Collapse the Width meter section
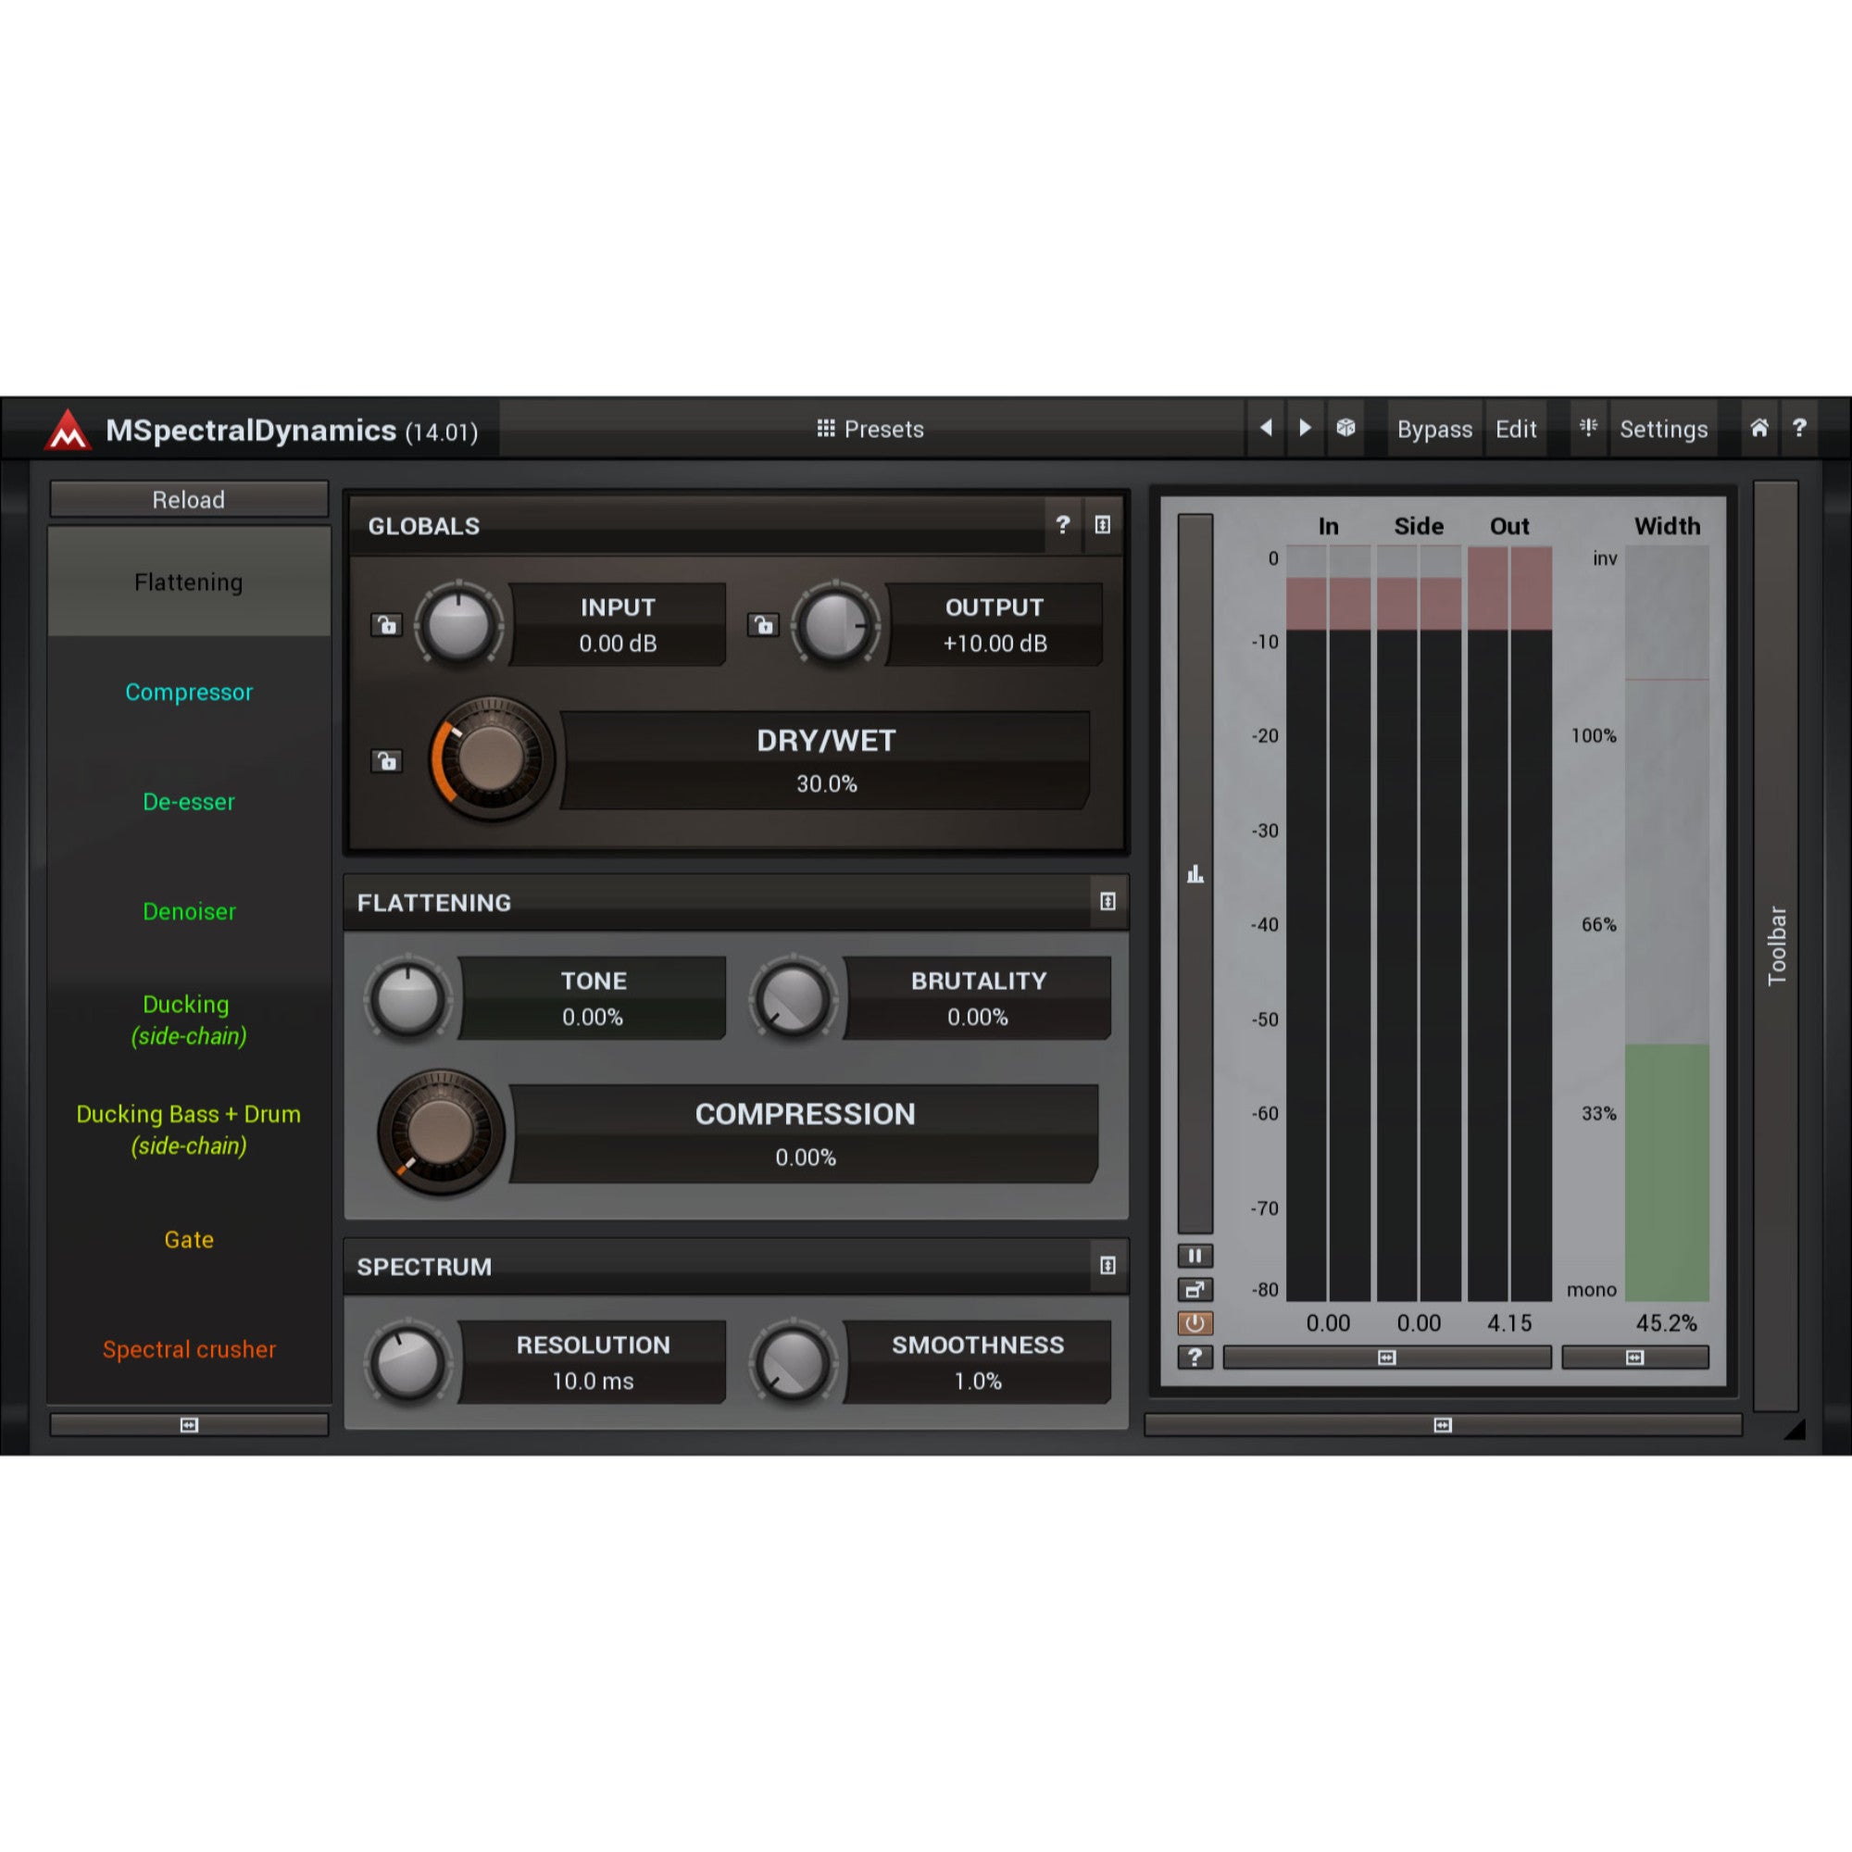Image resolution: width=1852 pixels, height=1852 pixels. click(1635, 1358)
